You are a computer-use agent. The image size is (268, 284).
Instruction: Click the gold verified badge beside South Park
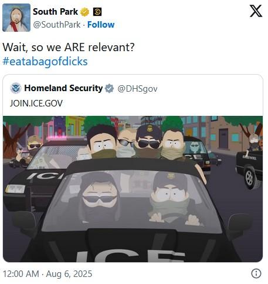[x=84, y=12]
